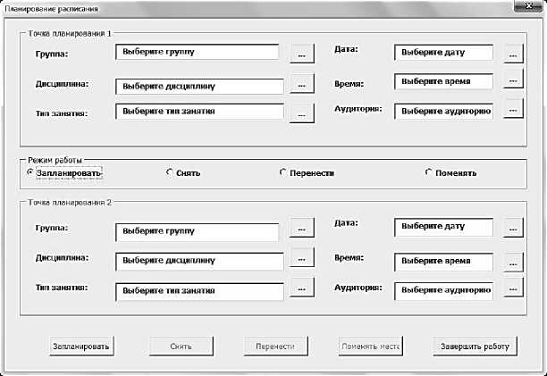Select the Снять radio option
The image size is (547, 376).
coord(170,172)
